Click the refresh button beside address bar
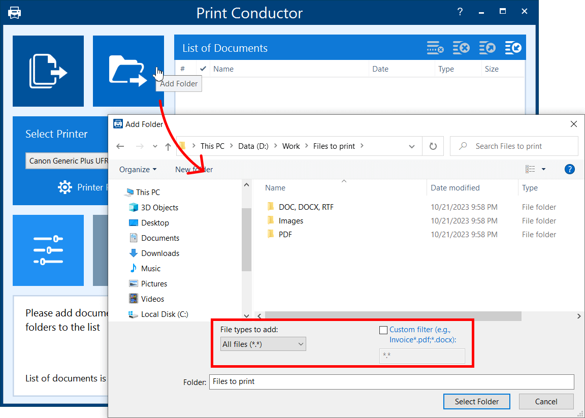Viewport: 585px width, 418px height. pyautogui.click(x=433, y=146)
